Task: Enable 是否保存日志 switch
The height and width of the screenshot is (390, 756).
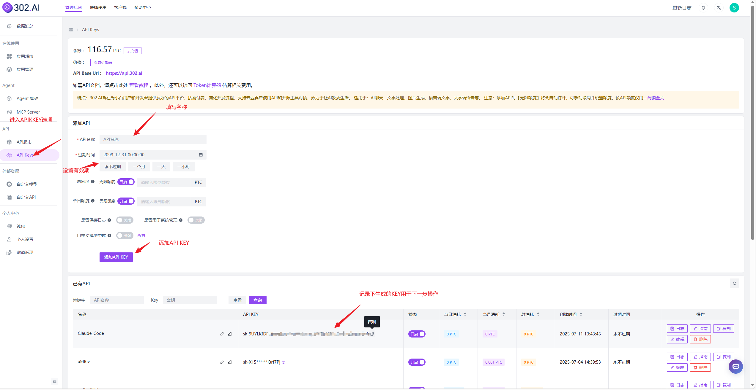Action: point(125,220)
